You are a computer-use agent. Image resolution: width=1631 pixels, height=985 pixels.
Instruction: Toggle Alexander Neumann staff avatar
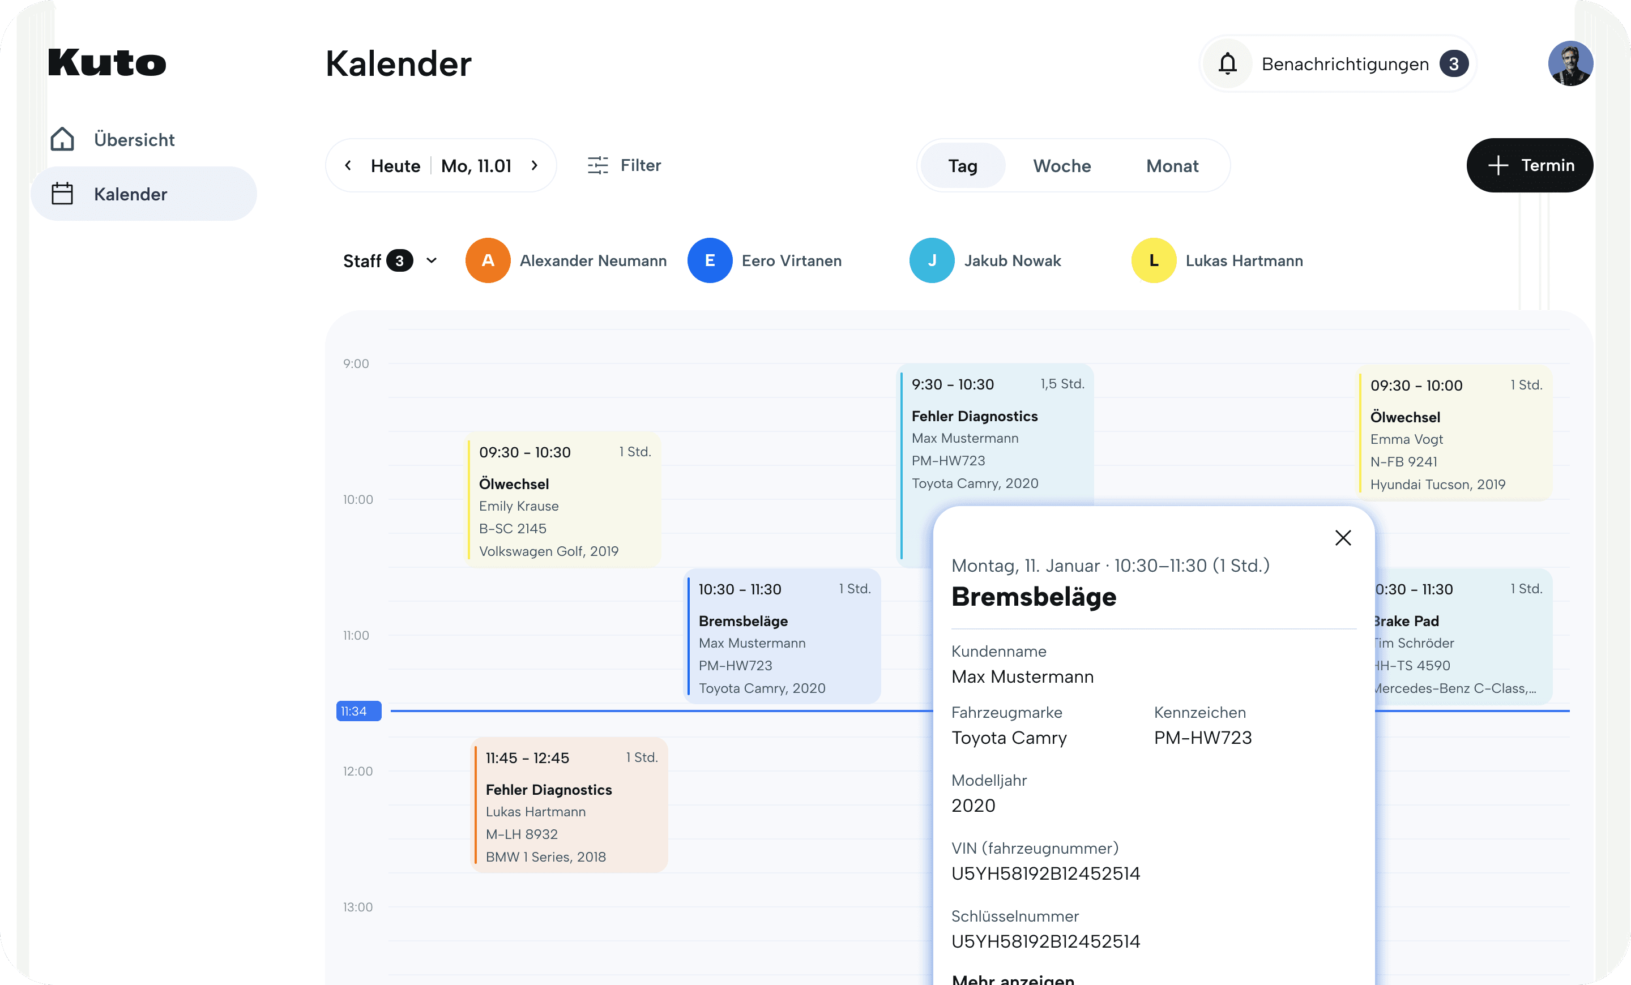[488, 260]
